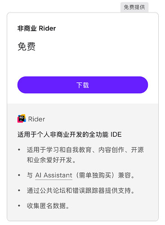Click the bullet dot before 适用于学习
The width and height of the screenshot is (165, 225).
19,149
